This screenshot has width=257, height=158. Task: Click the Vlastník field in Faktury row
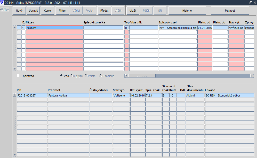[x=144, y=28]
